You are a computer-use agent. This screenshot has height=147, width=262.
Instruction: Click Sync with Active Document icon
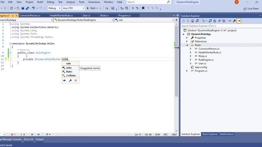pos(210,21)
